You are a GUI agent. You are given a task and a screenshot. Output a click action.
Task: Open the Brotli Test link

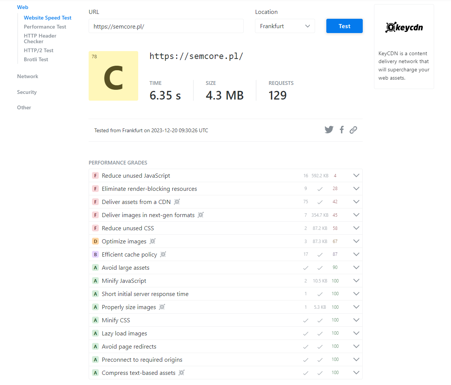coord(36,59)
